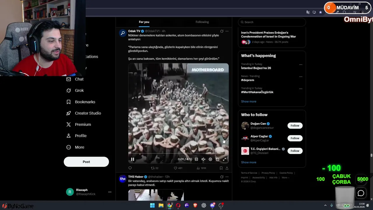Expand footer More menu
This screenshot has width=373, height=210.
tap(286, 178)
